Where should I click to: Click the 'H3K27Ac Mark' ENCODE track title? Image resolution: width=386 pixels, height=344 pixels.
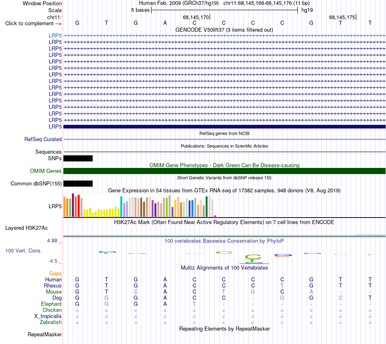tap(224, 222)
